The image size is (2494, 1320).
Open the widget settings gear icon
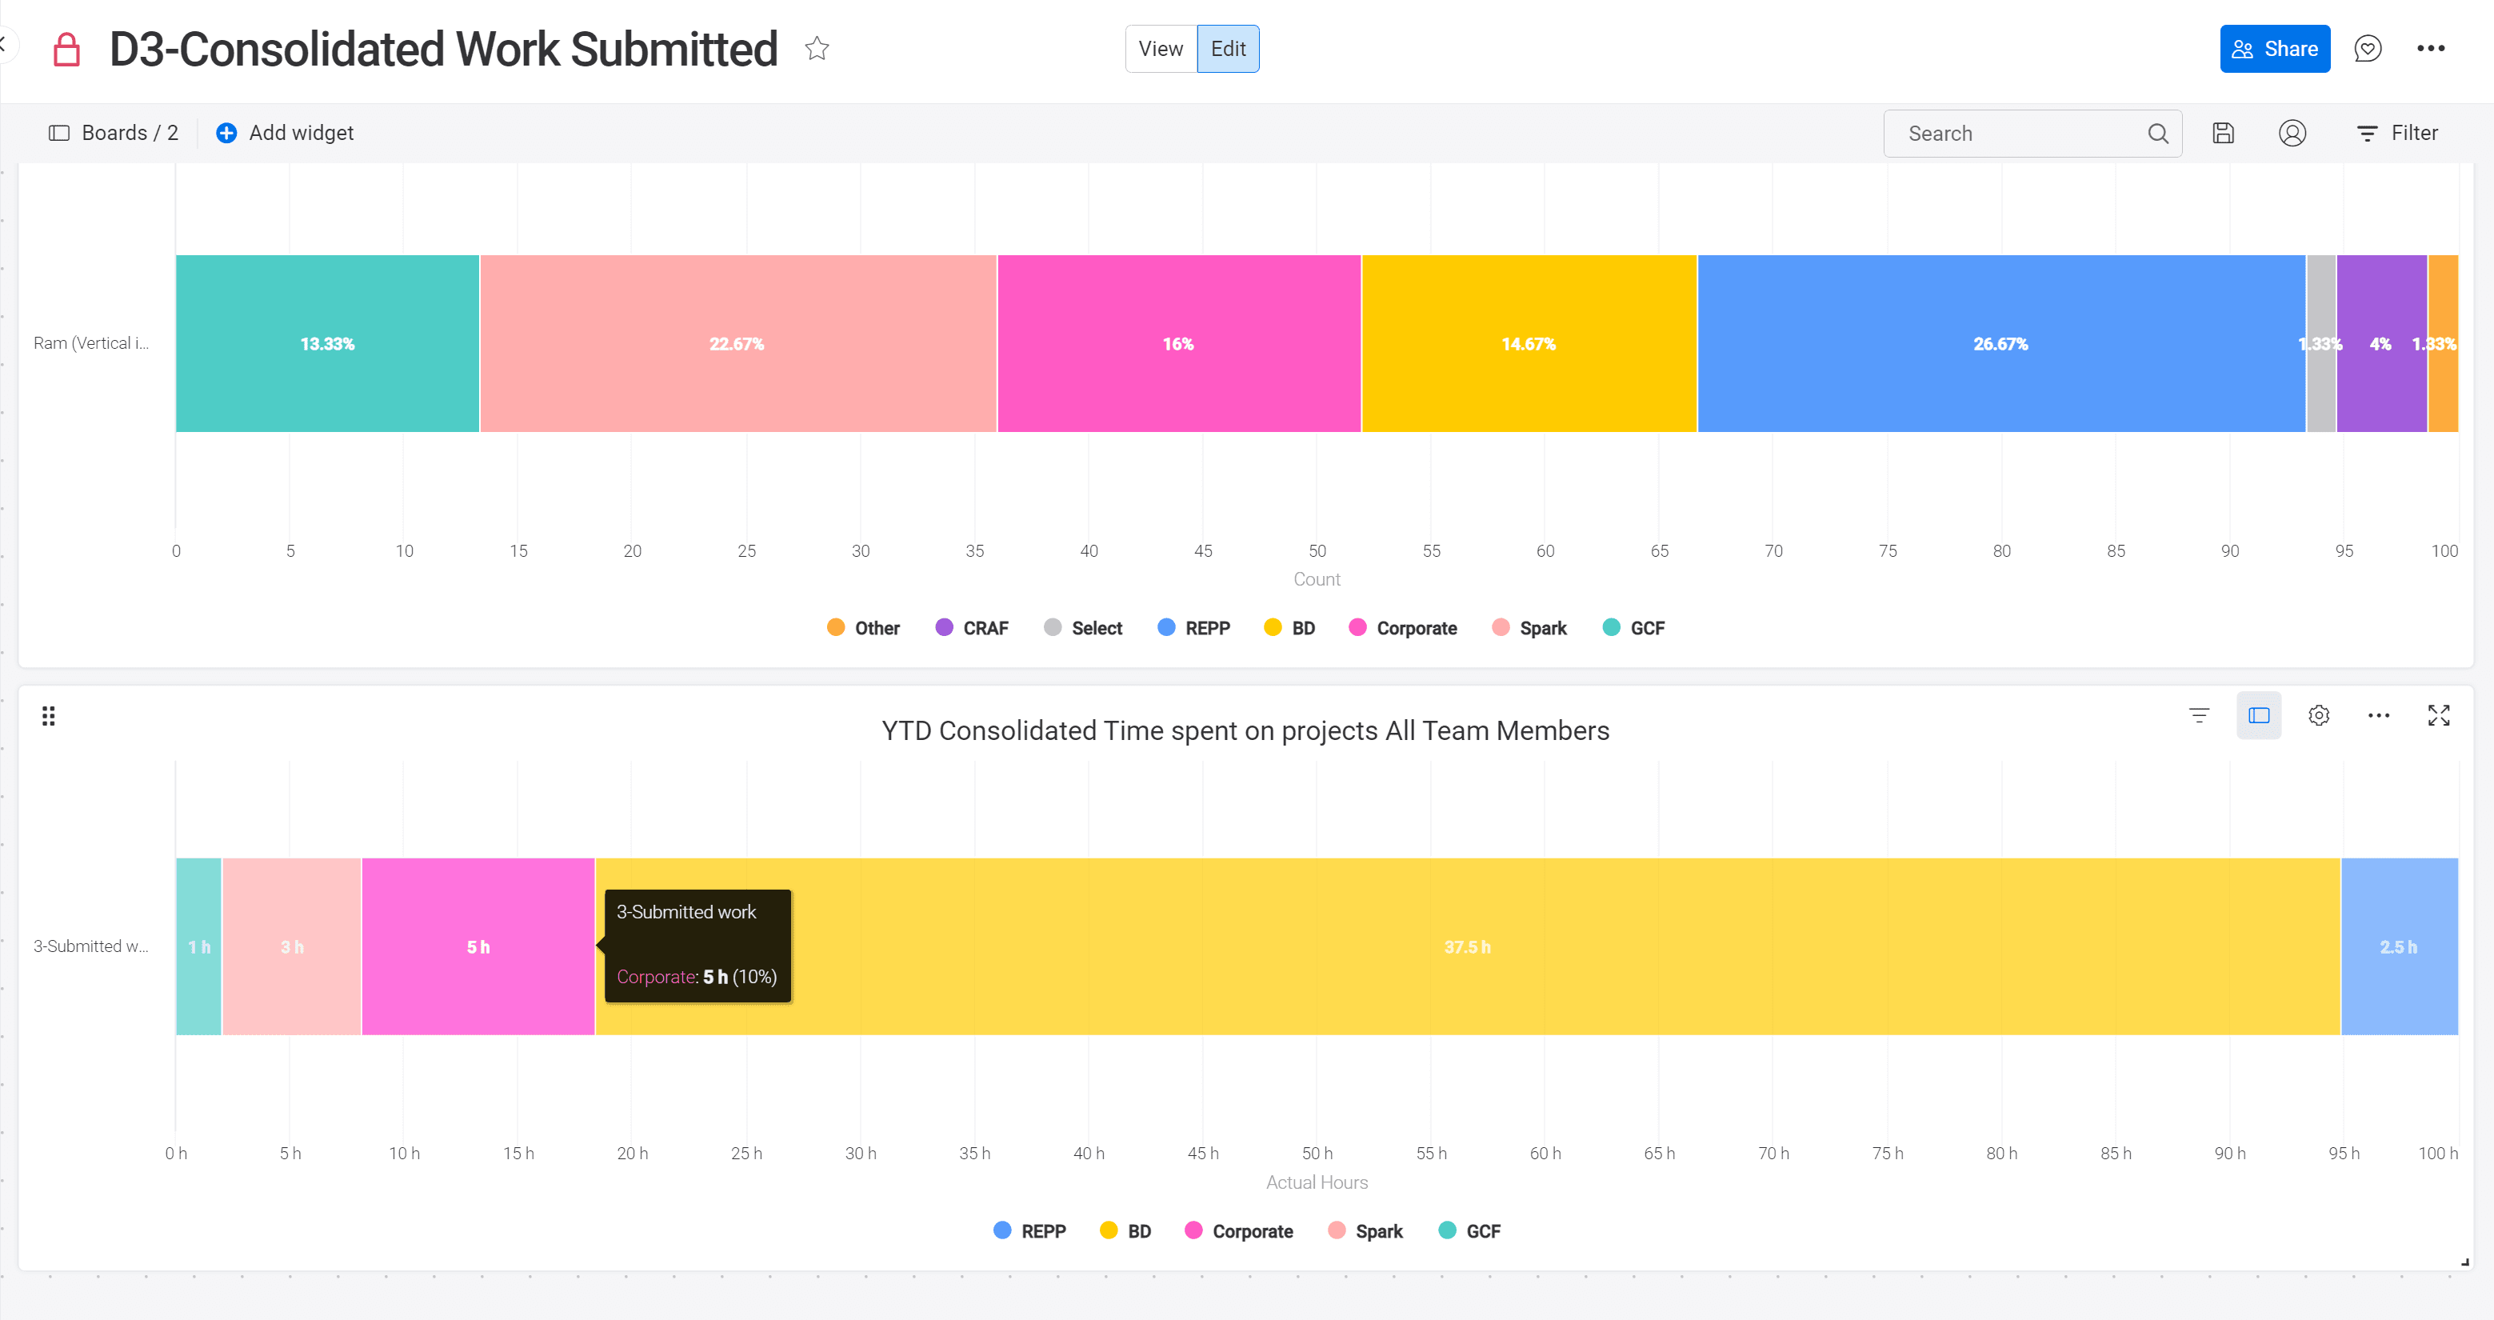[x=2319, y=716]
